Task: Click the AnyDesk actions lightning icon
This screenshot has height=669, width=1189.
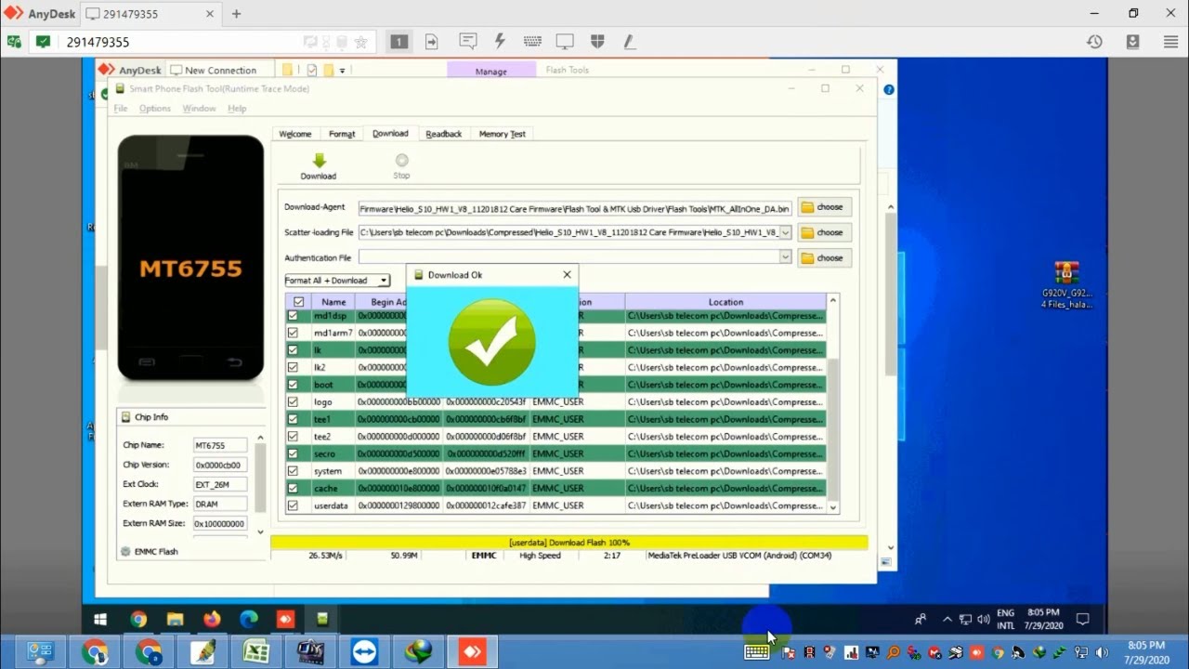Action: [500, 41]
